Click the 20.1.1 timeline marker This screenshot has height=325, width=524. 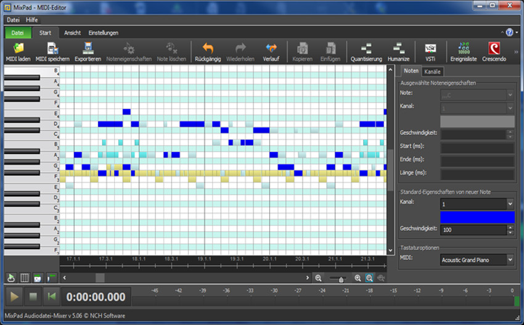click(269, 259)
